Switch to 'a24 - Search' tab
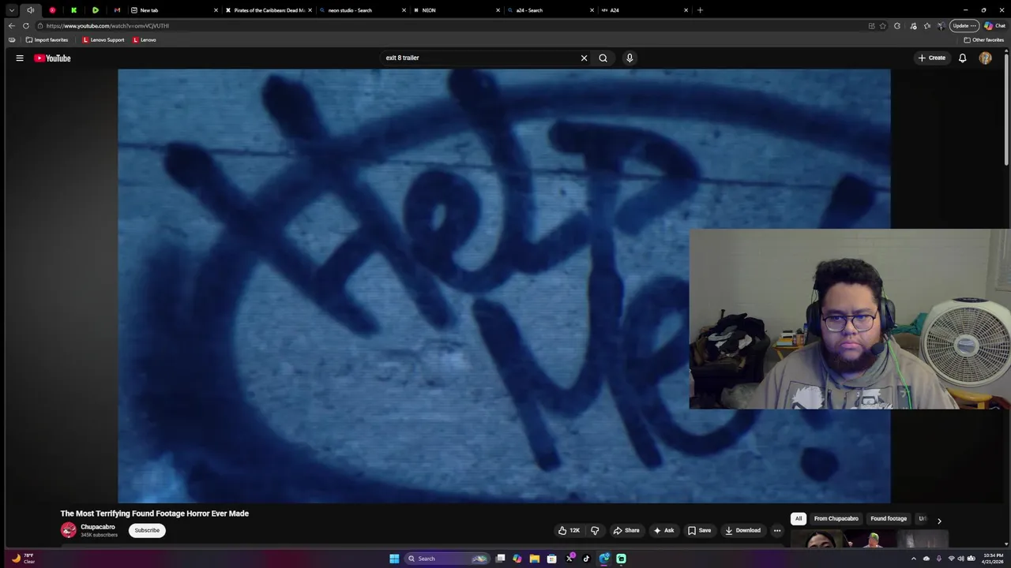The height and width of the screenshot is (568, 1011). [548, 10]
